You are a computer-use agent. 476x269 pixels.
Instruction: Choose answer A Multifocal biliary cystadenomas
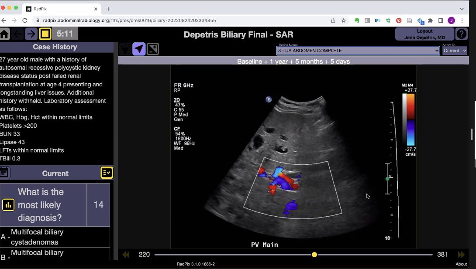pos(55,237)
